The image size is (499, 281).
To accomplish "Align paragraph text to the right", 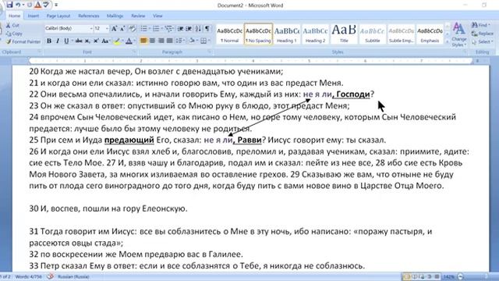I will [161, 41].
